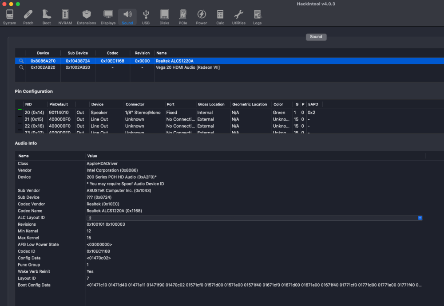Open the PCIe devices section
This screenshot has height=306, width=444.
(x=183, y=17)
